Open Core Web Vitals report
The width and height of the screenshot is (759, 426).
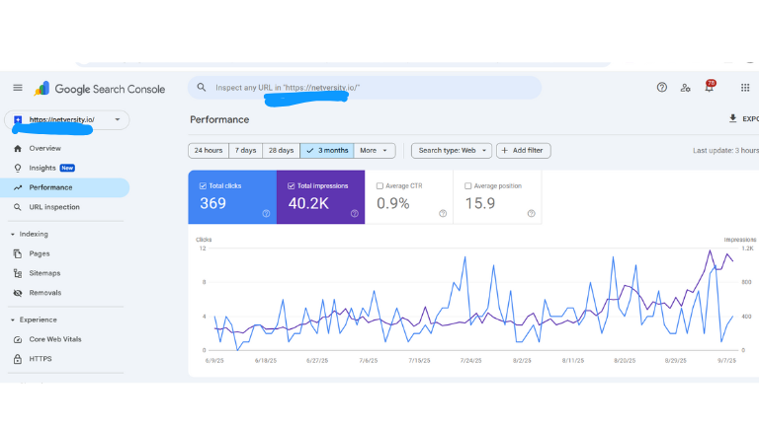pos(65,339)
